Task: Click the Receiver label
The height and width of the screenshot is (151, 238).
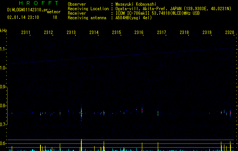Action: pos(77,13)
